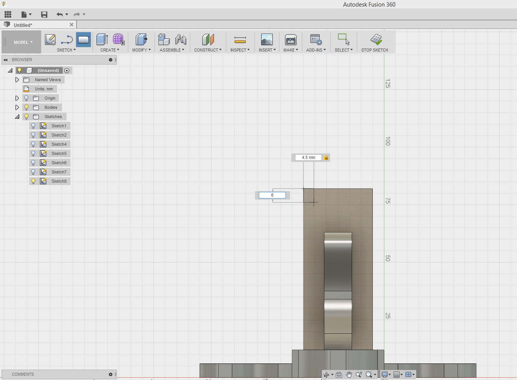
Task: Hide Sketch8 using its bulb
Action: pos(33,181)
